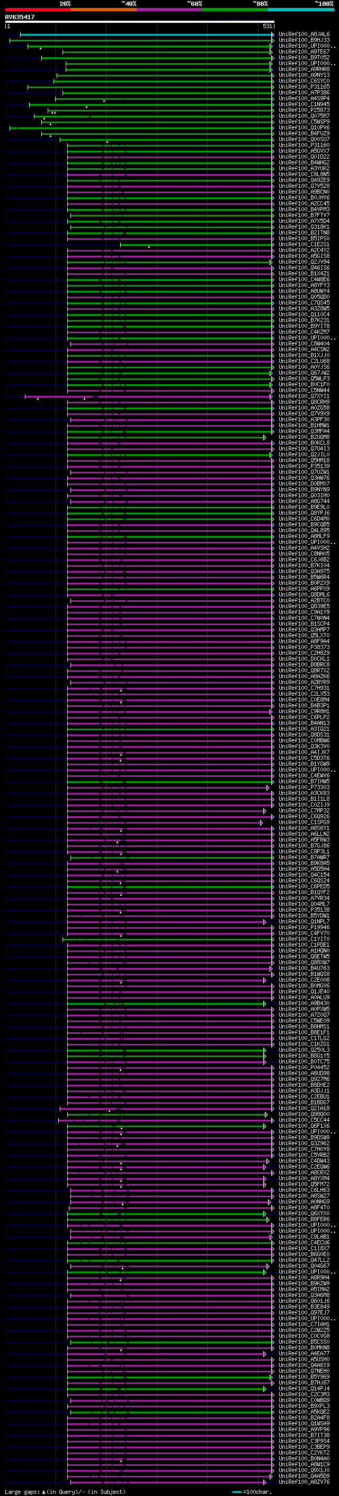Choose the UniRef100_B0JHY6 entry
The width and height of the screenshot is (339, 1496).
pos(304,197)
